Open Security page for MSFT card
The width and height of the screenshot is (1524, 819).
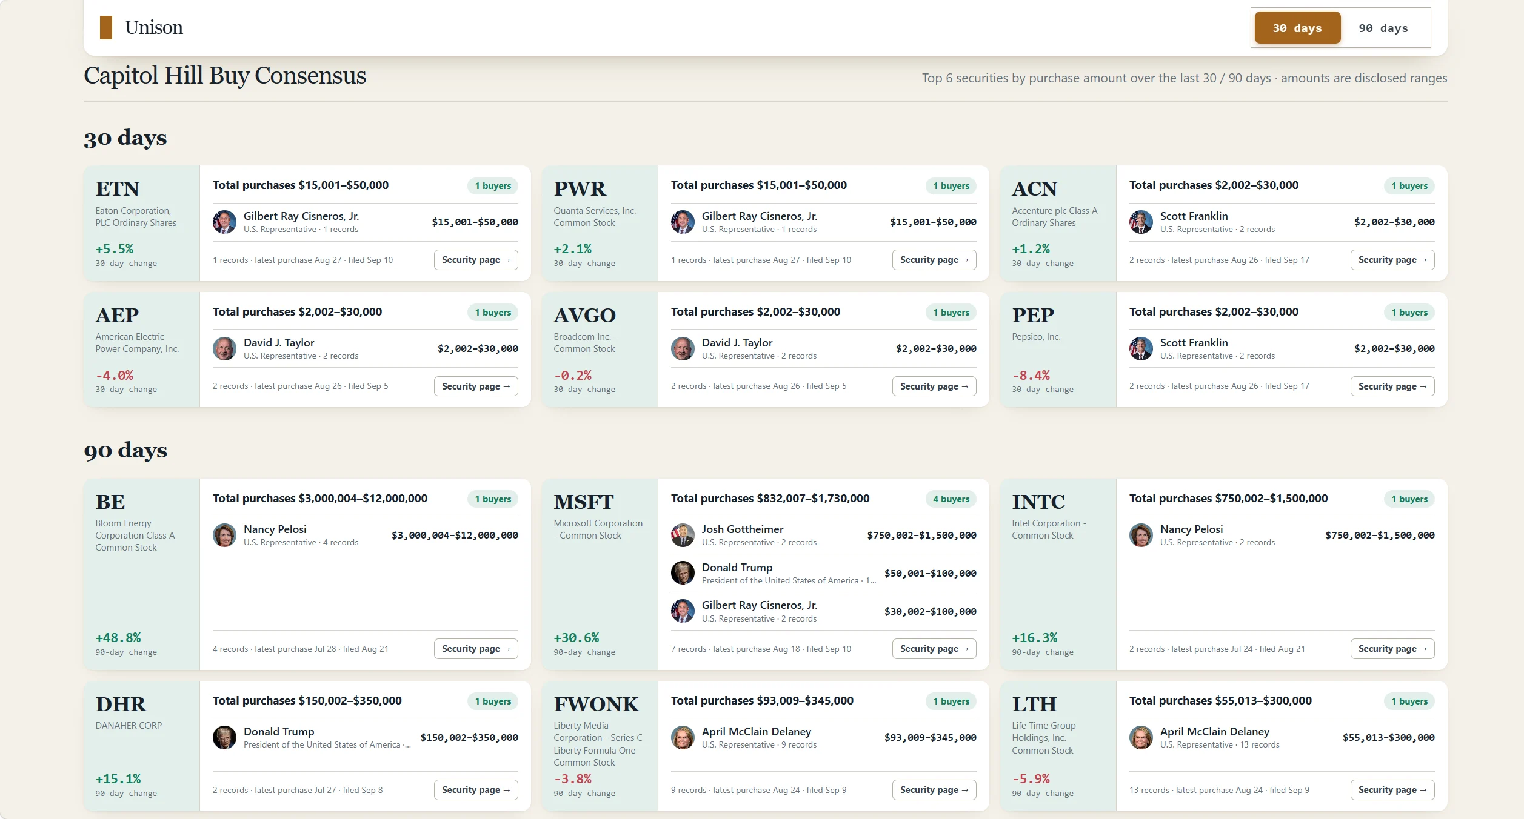[x=934, y=649]
